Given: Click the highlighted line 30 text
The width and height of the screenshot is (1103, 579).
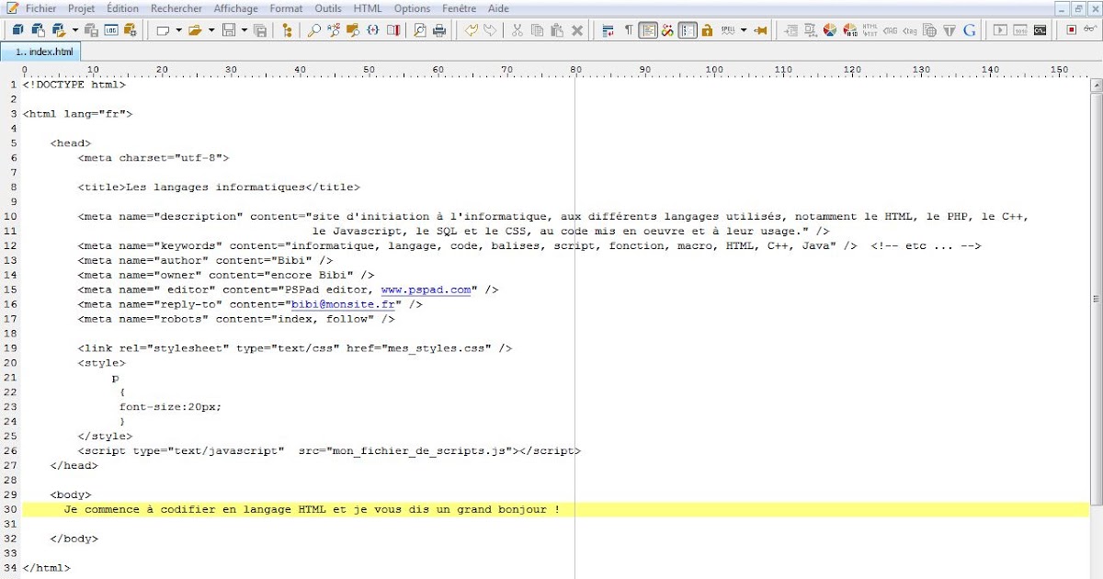Looking at the screenshot, I should click(x=312, y=509).
